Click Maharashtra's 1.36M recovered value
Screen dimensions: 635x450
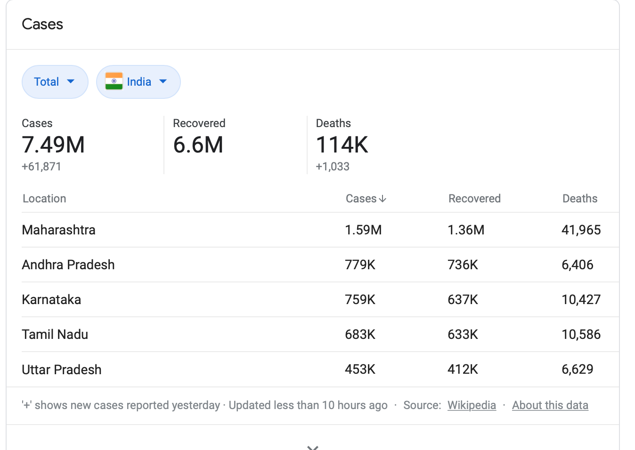point(466,230)
